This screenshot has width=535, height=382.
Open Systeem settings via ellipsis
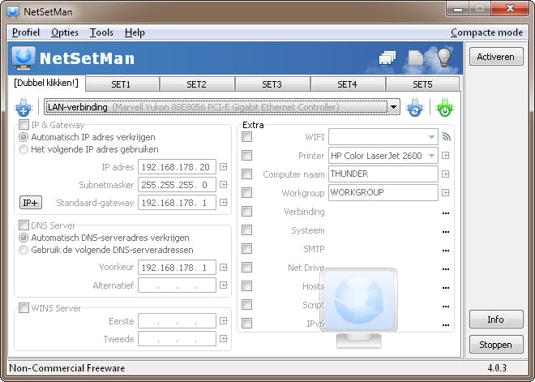[x=446, y=232]
